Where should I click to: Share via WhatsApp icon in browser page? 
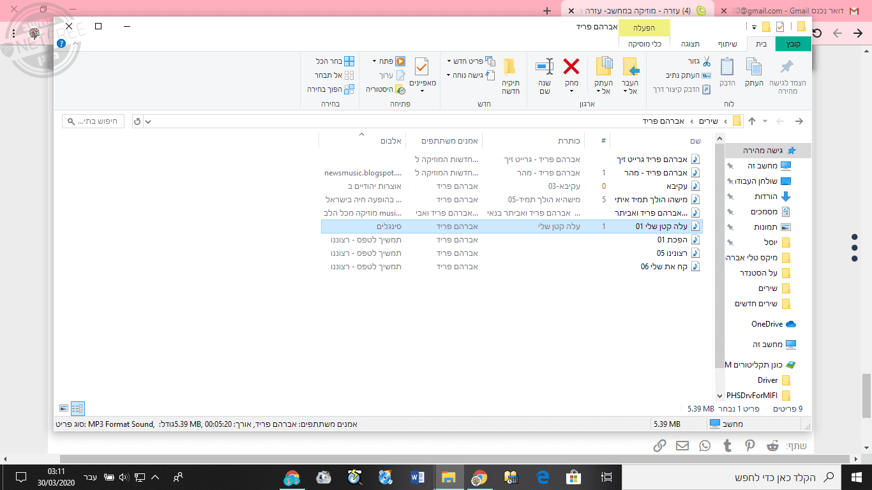[x=705, y=446]
